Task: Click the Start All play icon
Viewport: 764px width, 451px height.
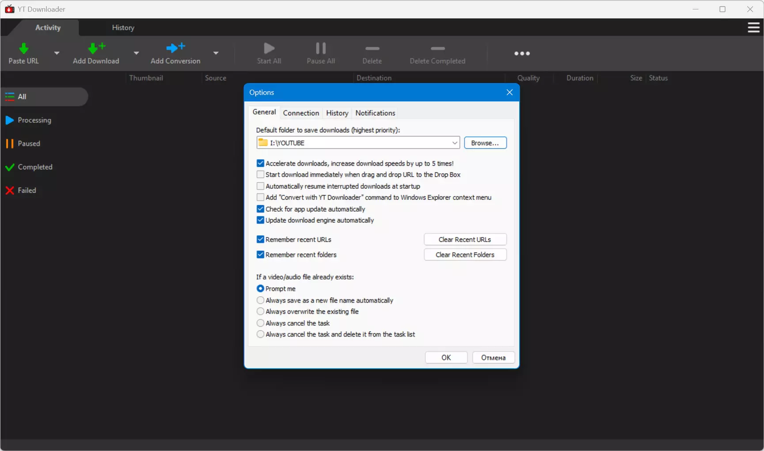Action: pyautogui.click(x=269, y=48)
